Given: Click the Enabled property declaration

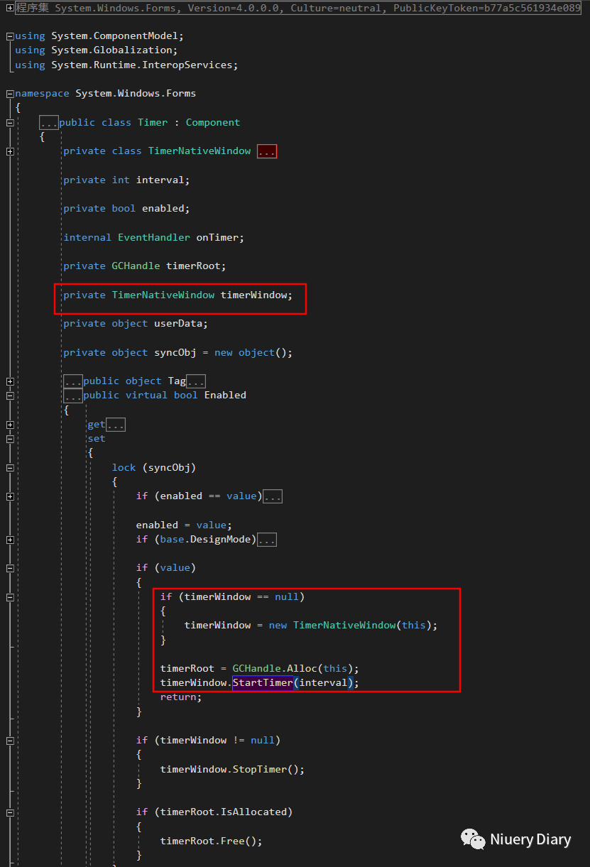Looking at the screenshot, I should pos(225,395).
